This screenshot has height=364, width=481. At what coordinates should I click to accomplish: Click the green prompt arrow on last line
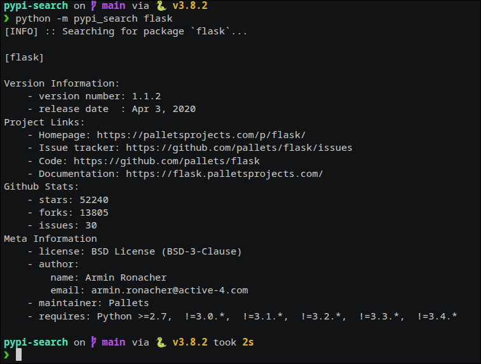tap(6, 355)
